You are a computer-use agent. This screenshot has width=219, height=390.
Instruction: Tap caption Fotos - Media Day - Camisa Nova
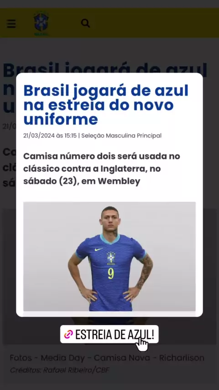[x=80, y=358]
